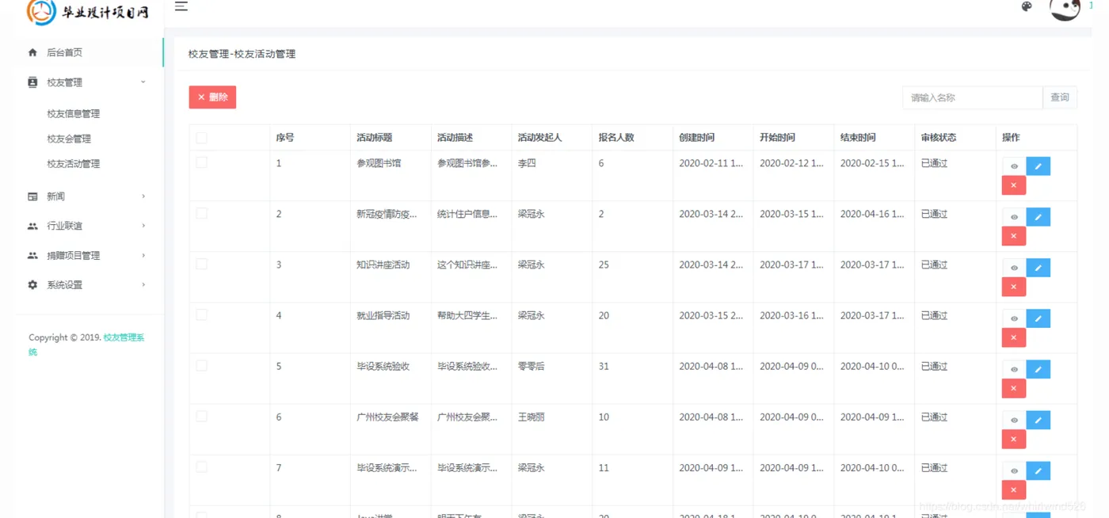Click the 活动标题 column header
This screenshot has height=518, width=1109.
(x=374, y=138)
